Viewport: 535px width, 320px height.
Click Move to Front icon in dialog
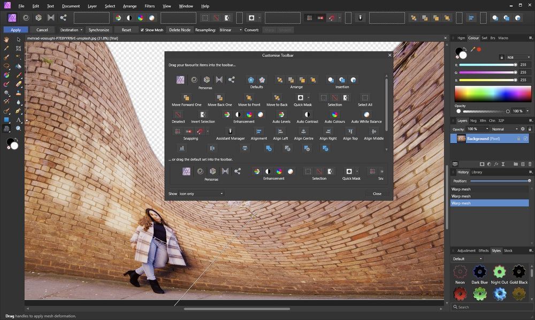tap(249, 97)
